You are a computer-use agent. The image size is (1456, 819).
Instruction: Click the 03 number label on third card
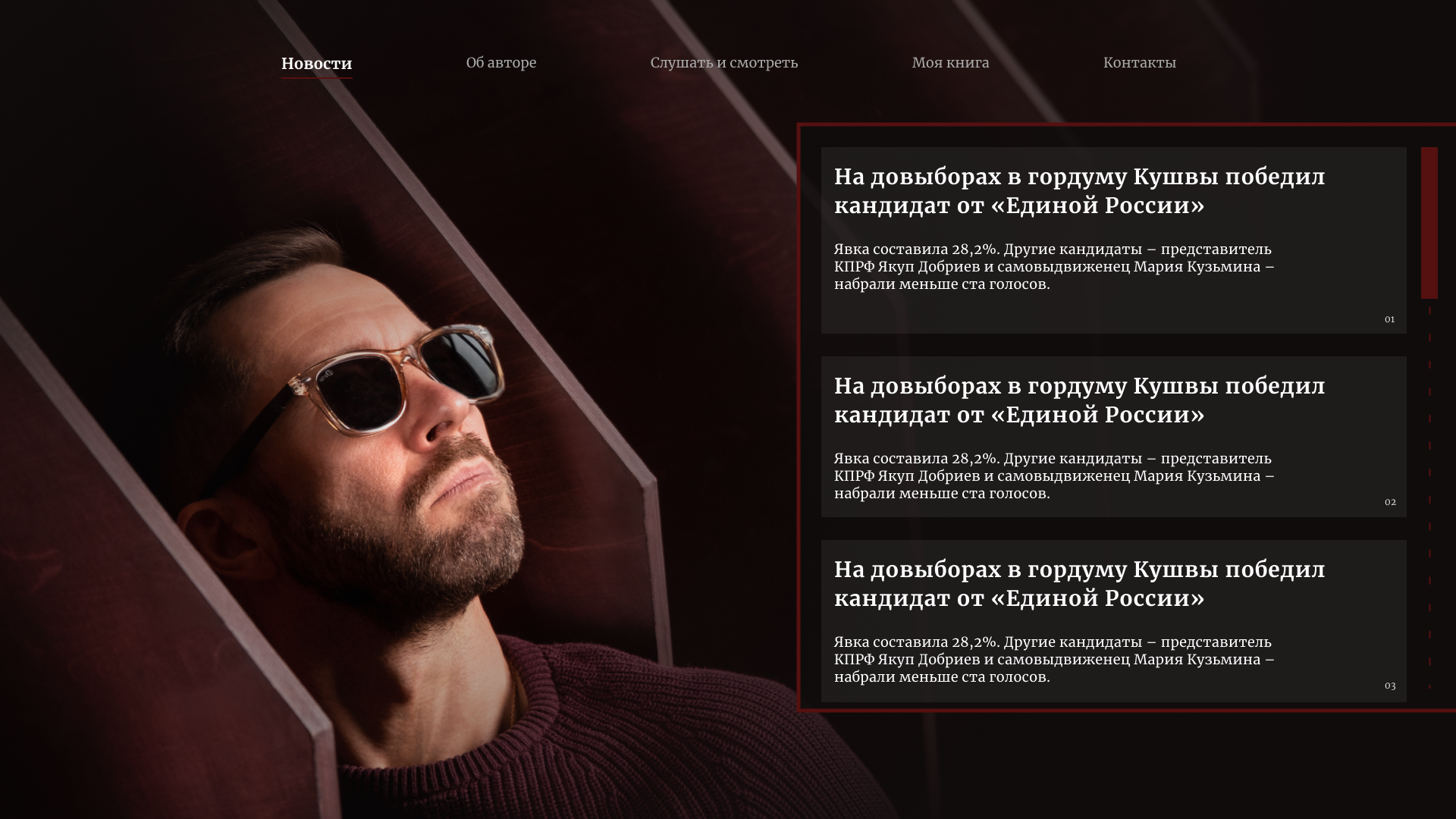click(1389, 686)
